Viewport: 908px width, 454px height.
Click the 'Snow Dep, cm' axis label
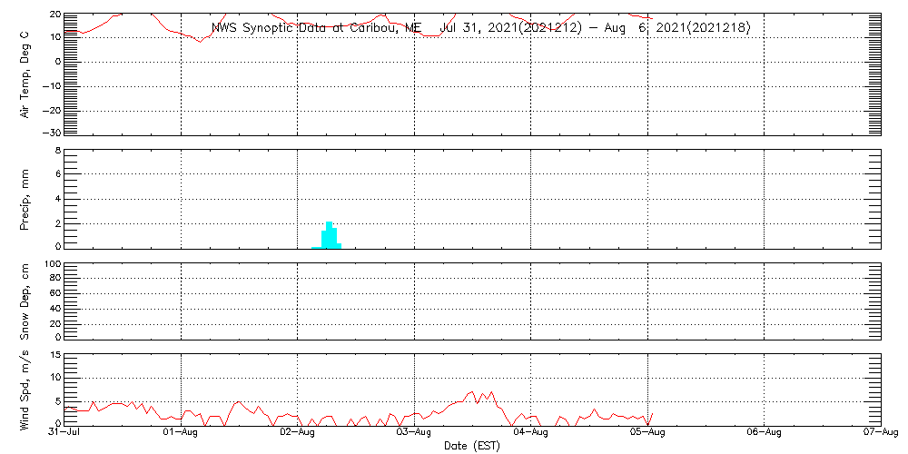pyautogui.click(x=25, y=301)
